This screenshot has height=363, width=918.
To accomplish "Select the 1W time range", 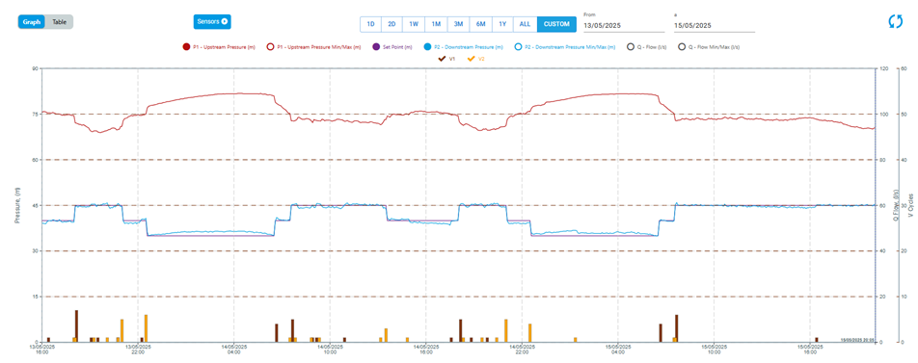I will click(414, 24).
